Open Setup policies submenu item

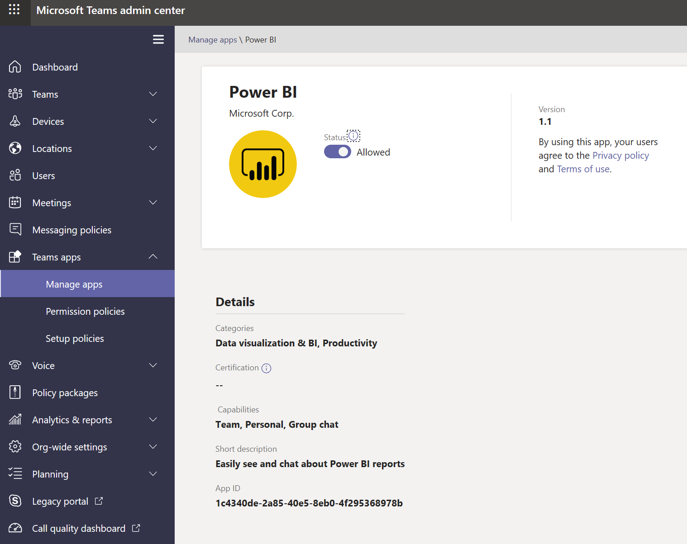(x=87, y=338)
